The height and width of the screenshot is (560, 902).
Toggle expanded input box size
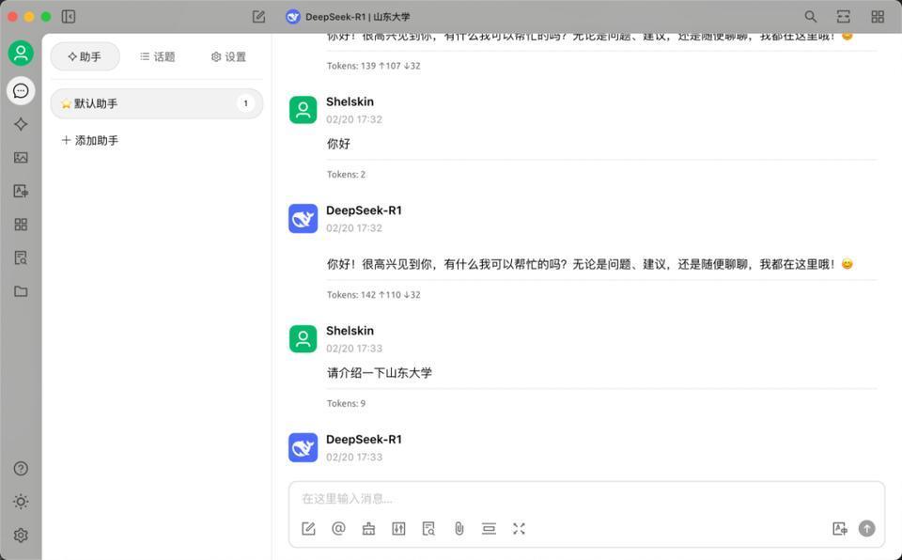(519, 529)
